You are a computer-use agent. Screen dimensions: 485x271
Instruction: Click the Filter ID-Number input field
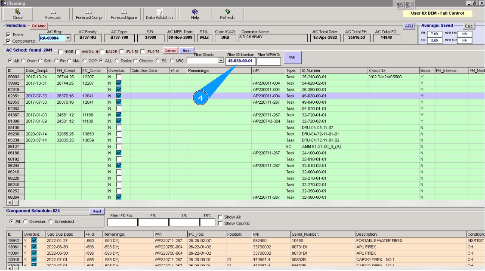(240, 61)
